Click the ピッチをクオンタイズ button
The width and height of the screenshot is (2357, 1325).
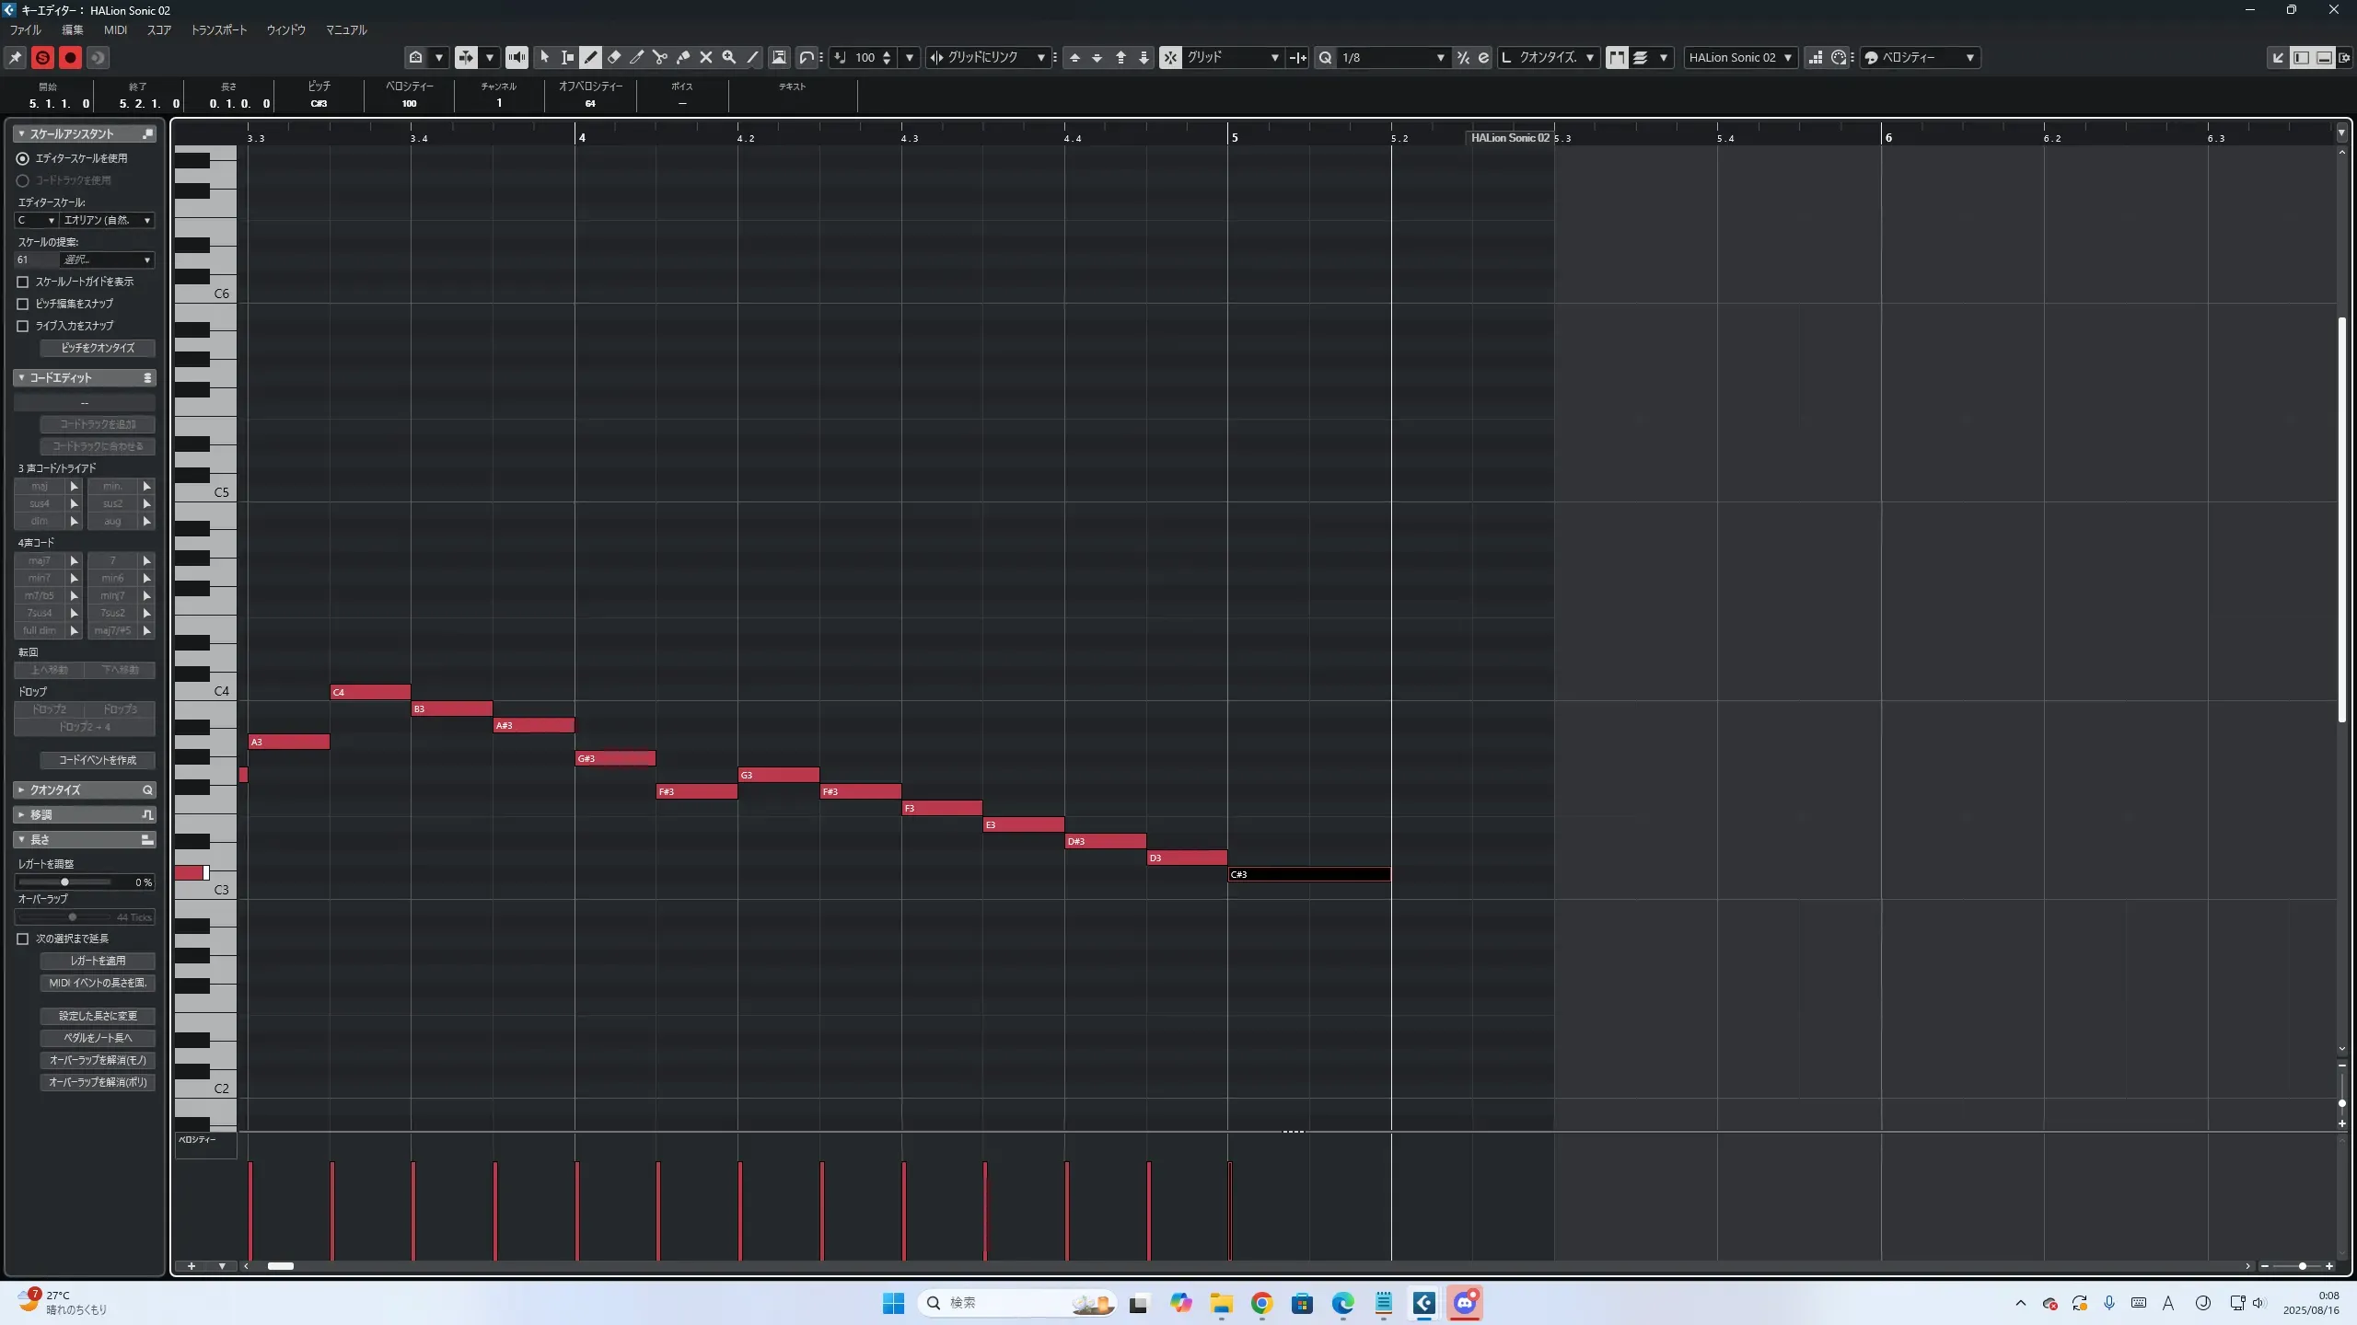[98, 348]
